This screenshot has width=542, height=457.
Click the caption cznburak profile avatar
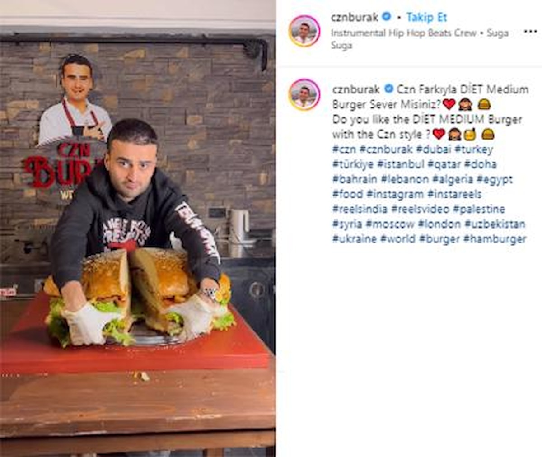coord(304,95)
